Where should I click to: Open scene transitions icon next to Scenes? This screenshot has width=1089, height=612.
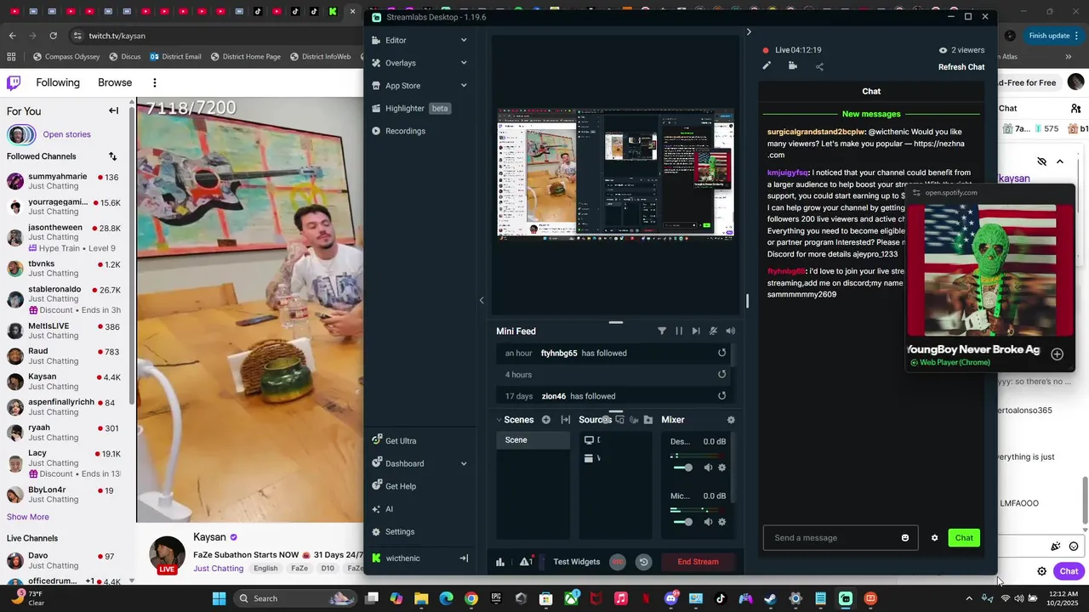click(565, 420)
